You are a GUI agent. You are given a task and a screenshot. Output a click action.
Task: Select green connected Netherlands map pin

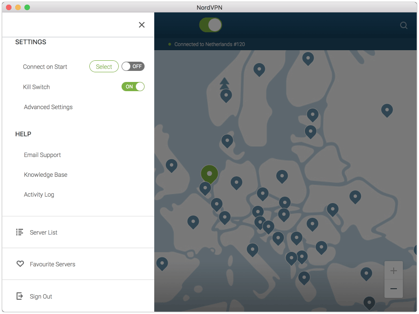(x=209, y=174)
